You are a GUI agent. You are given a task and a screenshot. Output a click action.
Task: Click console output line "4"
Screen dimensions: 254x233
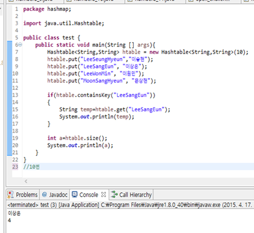tap(9, 220)
